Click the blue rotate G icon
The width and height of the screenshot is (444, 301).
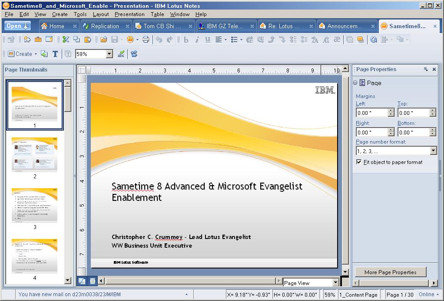coord(374,39)
